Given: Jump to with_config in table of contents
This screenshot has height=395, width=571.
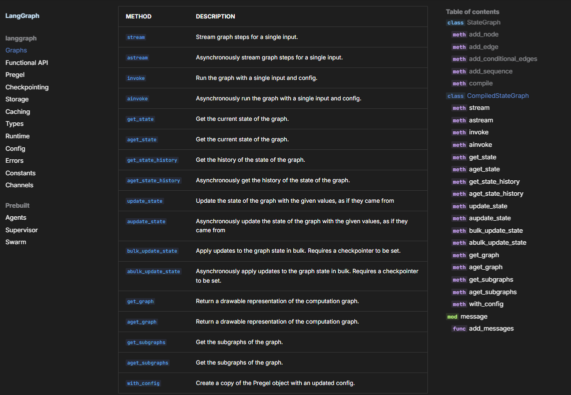Looking at the screenshot, I should (x=486, y=304).
